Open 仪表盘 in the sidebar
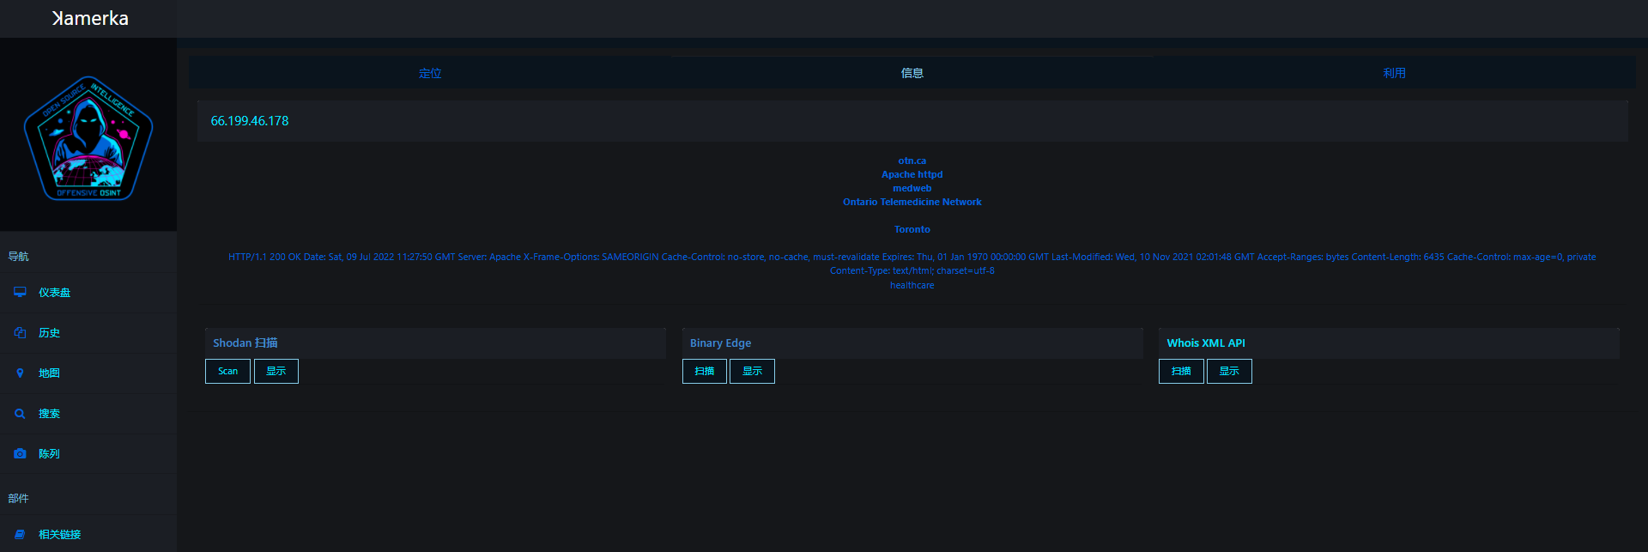Screen dimensions: 1648x552 (x=88, y=293)
